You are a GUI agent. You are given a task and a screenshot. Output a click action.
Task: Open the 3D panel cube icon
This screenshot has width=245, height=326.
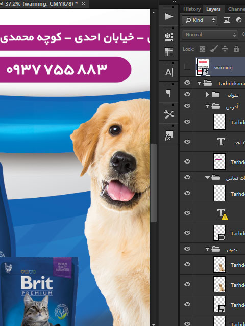(169, 37)
